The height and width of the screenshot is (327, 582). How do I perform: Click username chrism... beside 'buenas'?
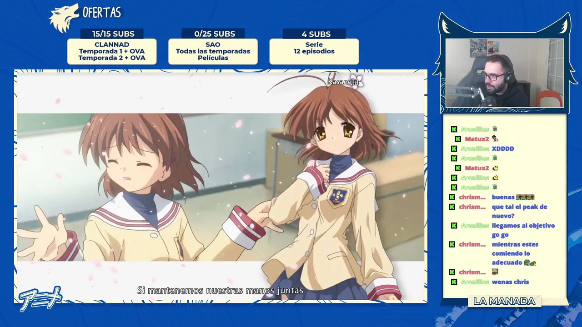pyautogui.click(x=472, y=197)
